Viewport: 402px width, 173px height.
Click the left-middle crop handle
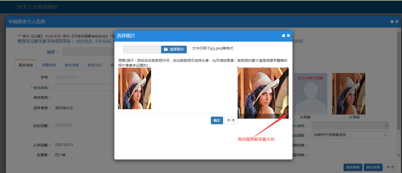pyautogui.click(x=238, y=91)
